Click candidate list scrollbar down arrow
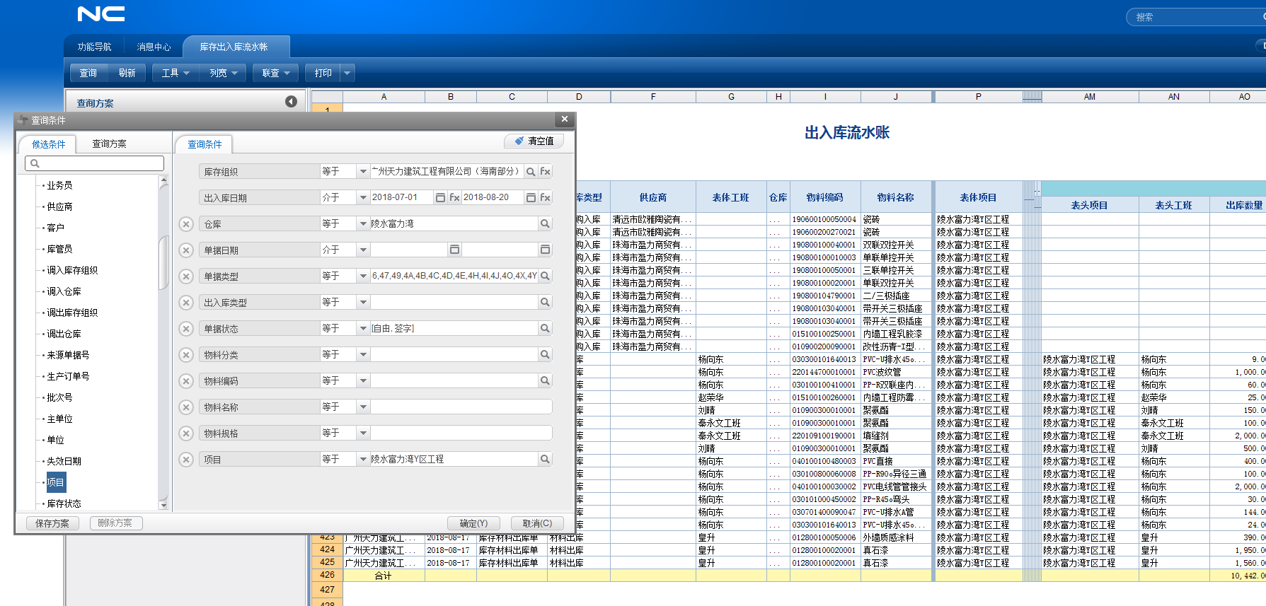This screenshot has width=1266, height=606. (163, 504)
